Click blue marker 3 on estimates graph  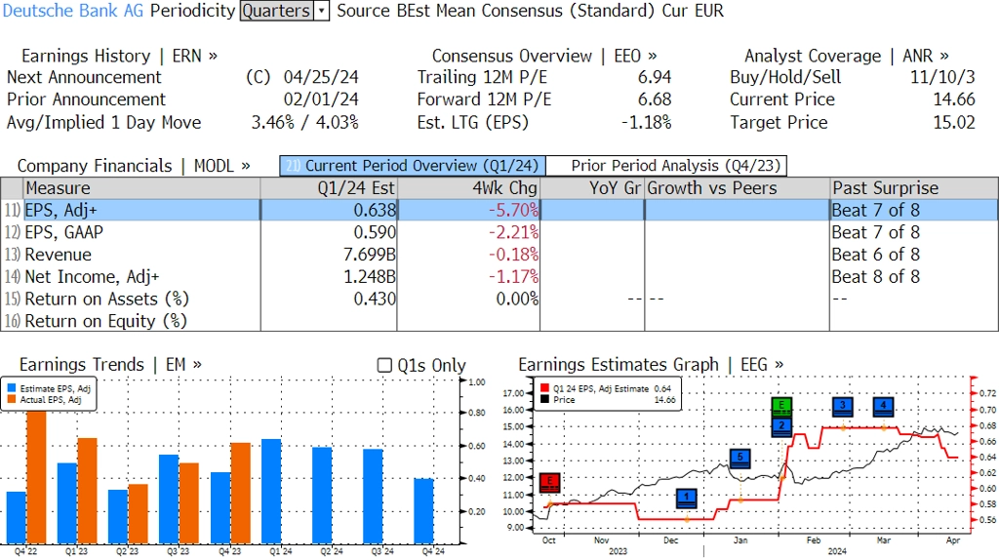(x=843, y=407)
